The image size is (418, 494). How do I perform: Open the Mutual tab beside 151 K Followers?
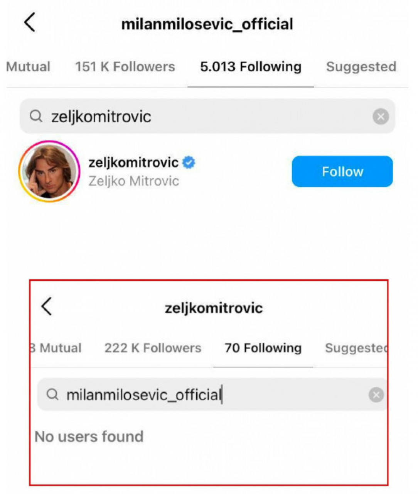click(x=28, y=67)
